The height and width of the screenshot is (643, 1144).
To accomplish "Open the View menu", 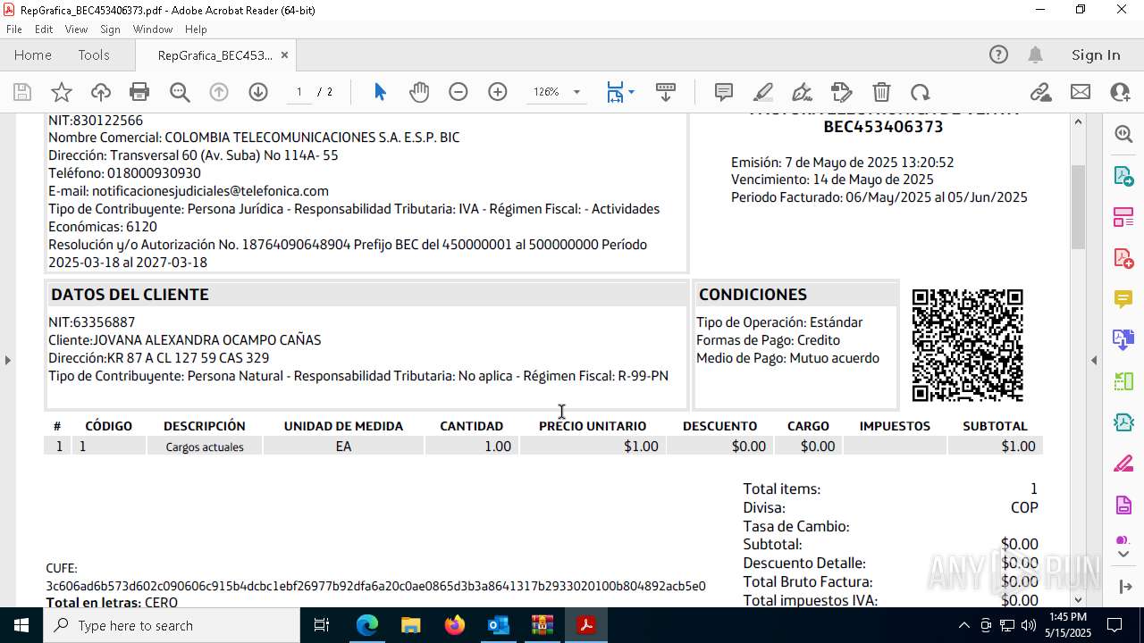I will click(x=76, y=29).
